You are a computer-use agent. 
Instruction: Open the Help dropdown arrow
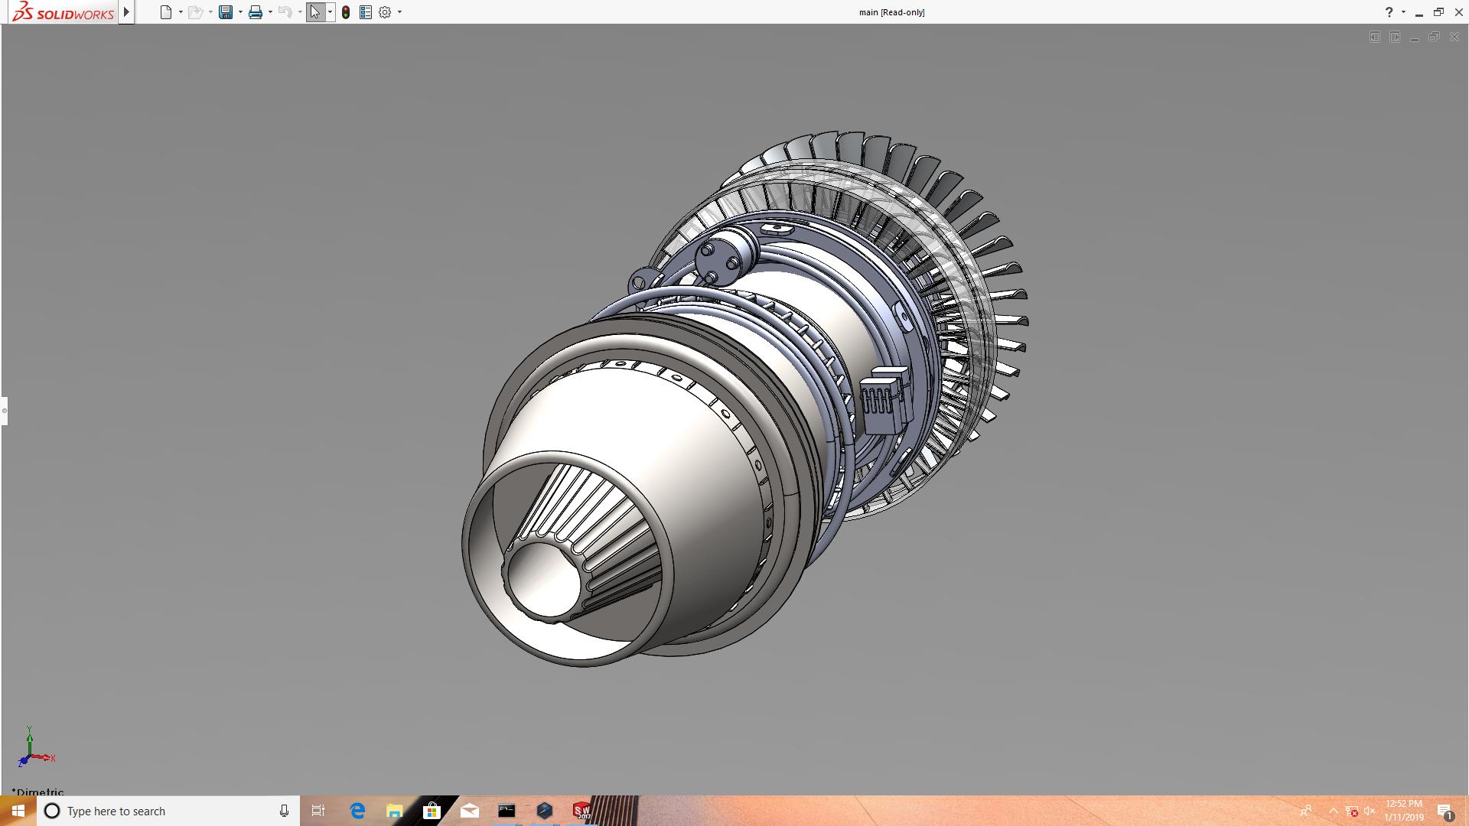tap(1403, 12)
